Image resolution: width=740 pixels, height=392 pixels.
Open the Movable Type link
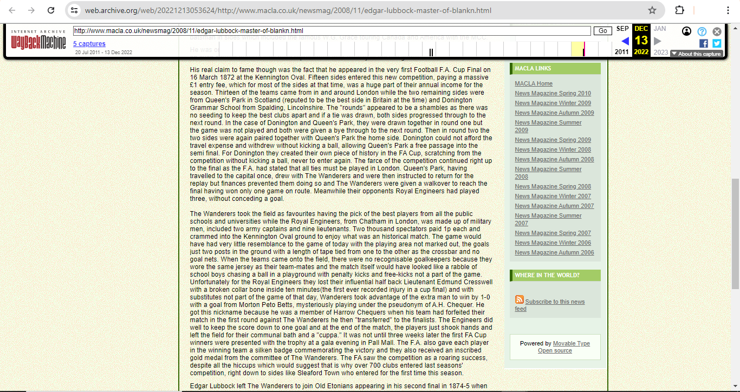[x=572, y=343]
